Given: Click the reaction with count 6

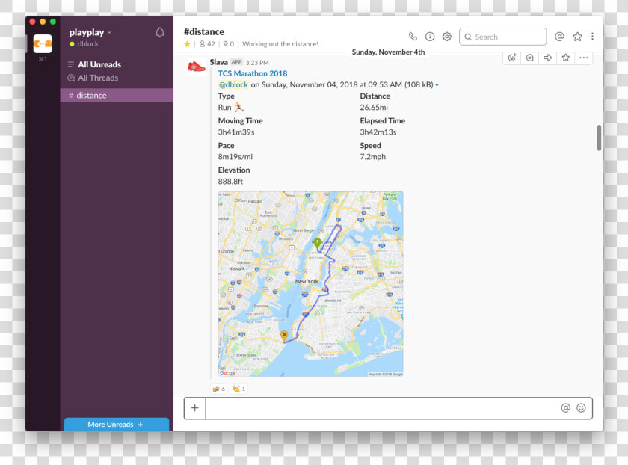Looking at the screenshot, I should click(x=218, y=389).
